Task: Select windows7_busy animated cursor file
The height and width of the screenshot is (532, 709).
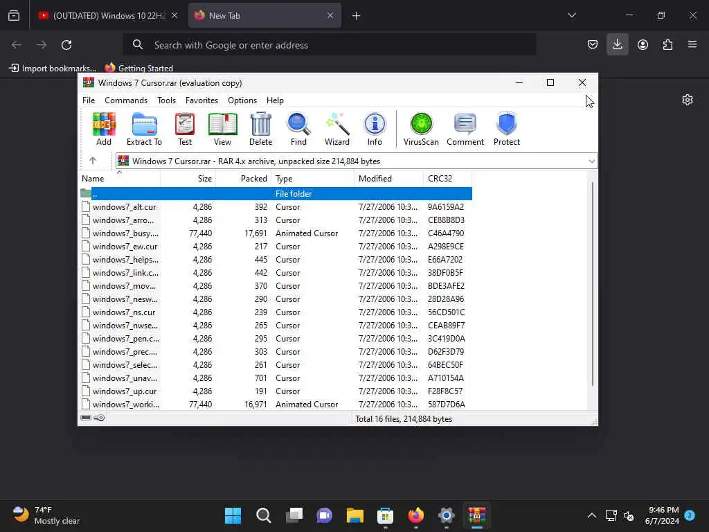Action: 276,233
